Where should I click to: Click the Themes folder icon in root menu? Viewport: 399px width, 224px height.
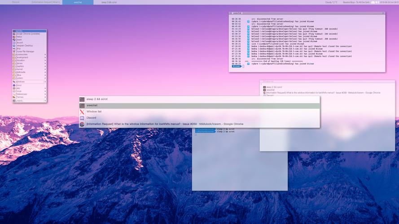click(x=14, y=97)
